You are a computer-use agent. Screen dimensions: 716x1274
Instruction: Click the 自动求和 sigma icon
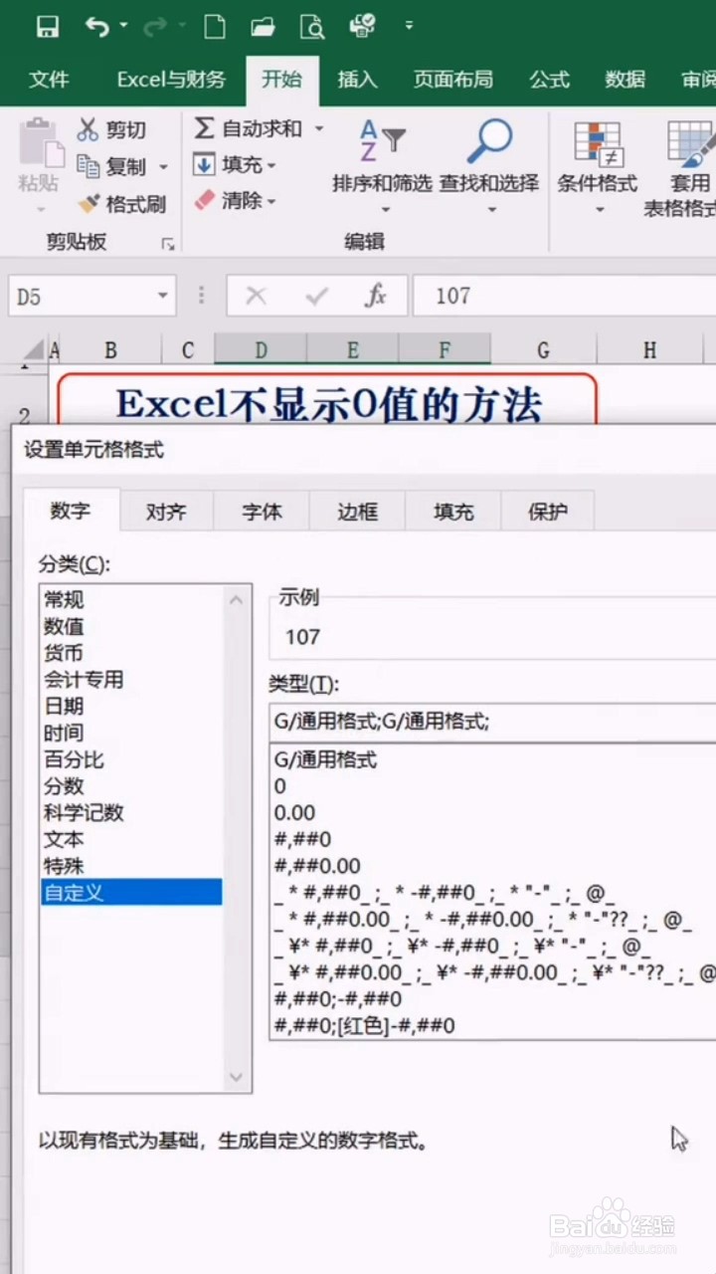[204, 128]
